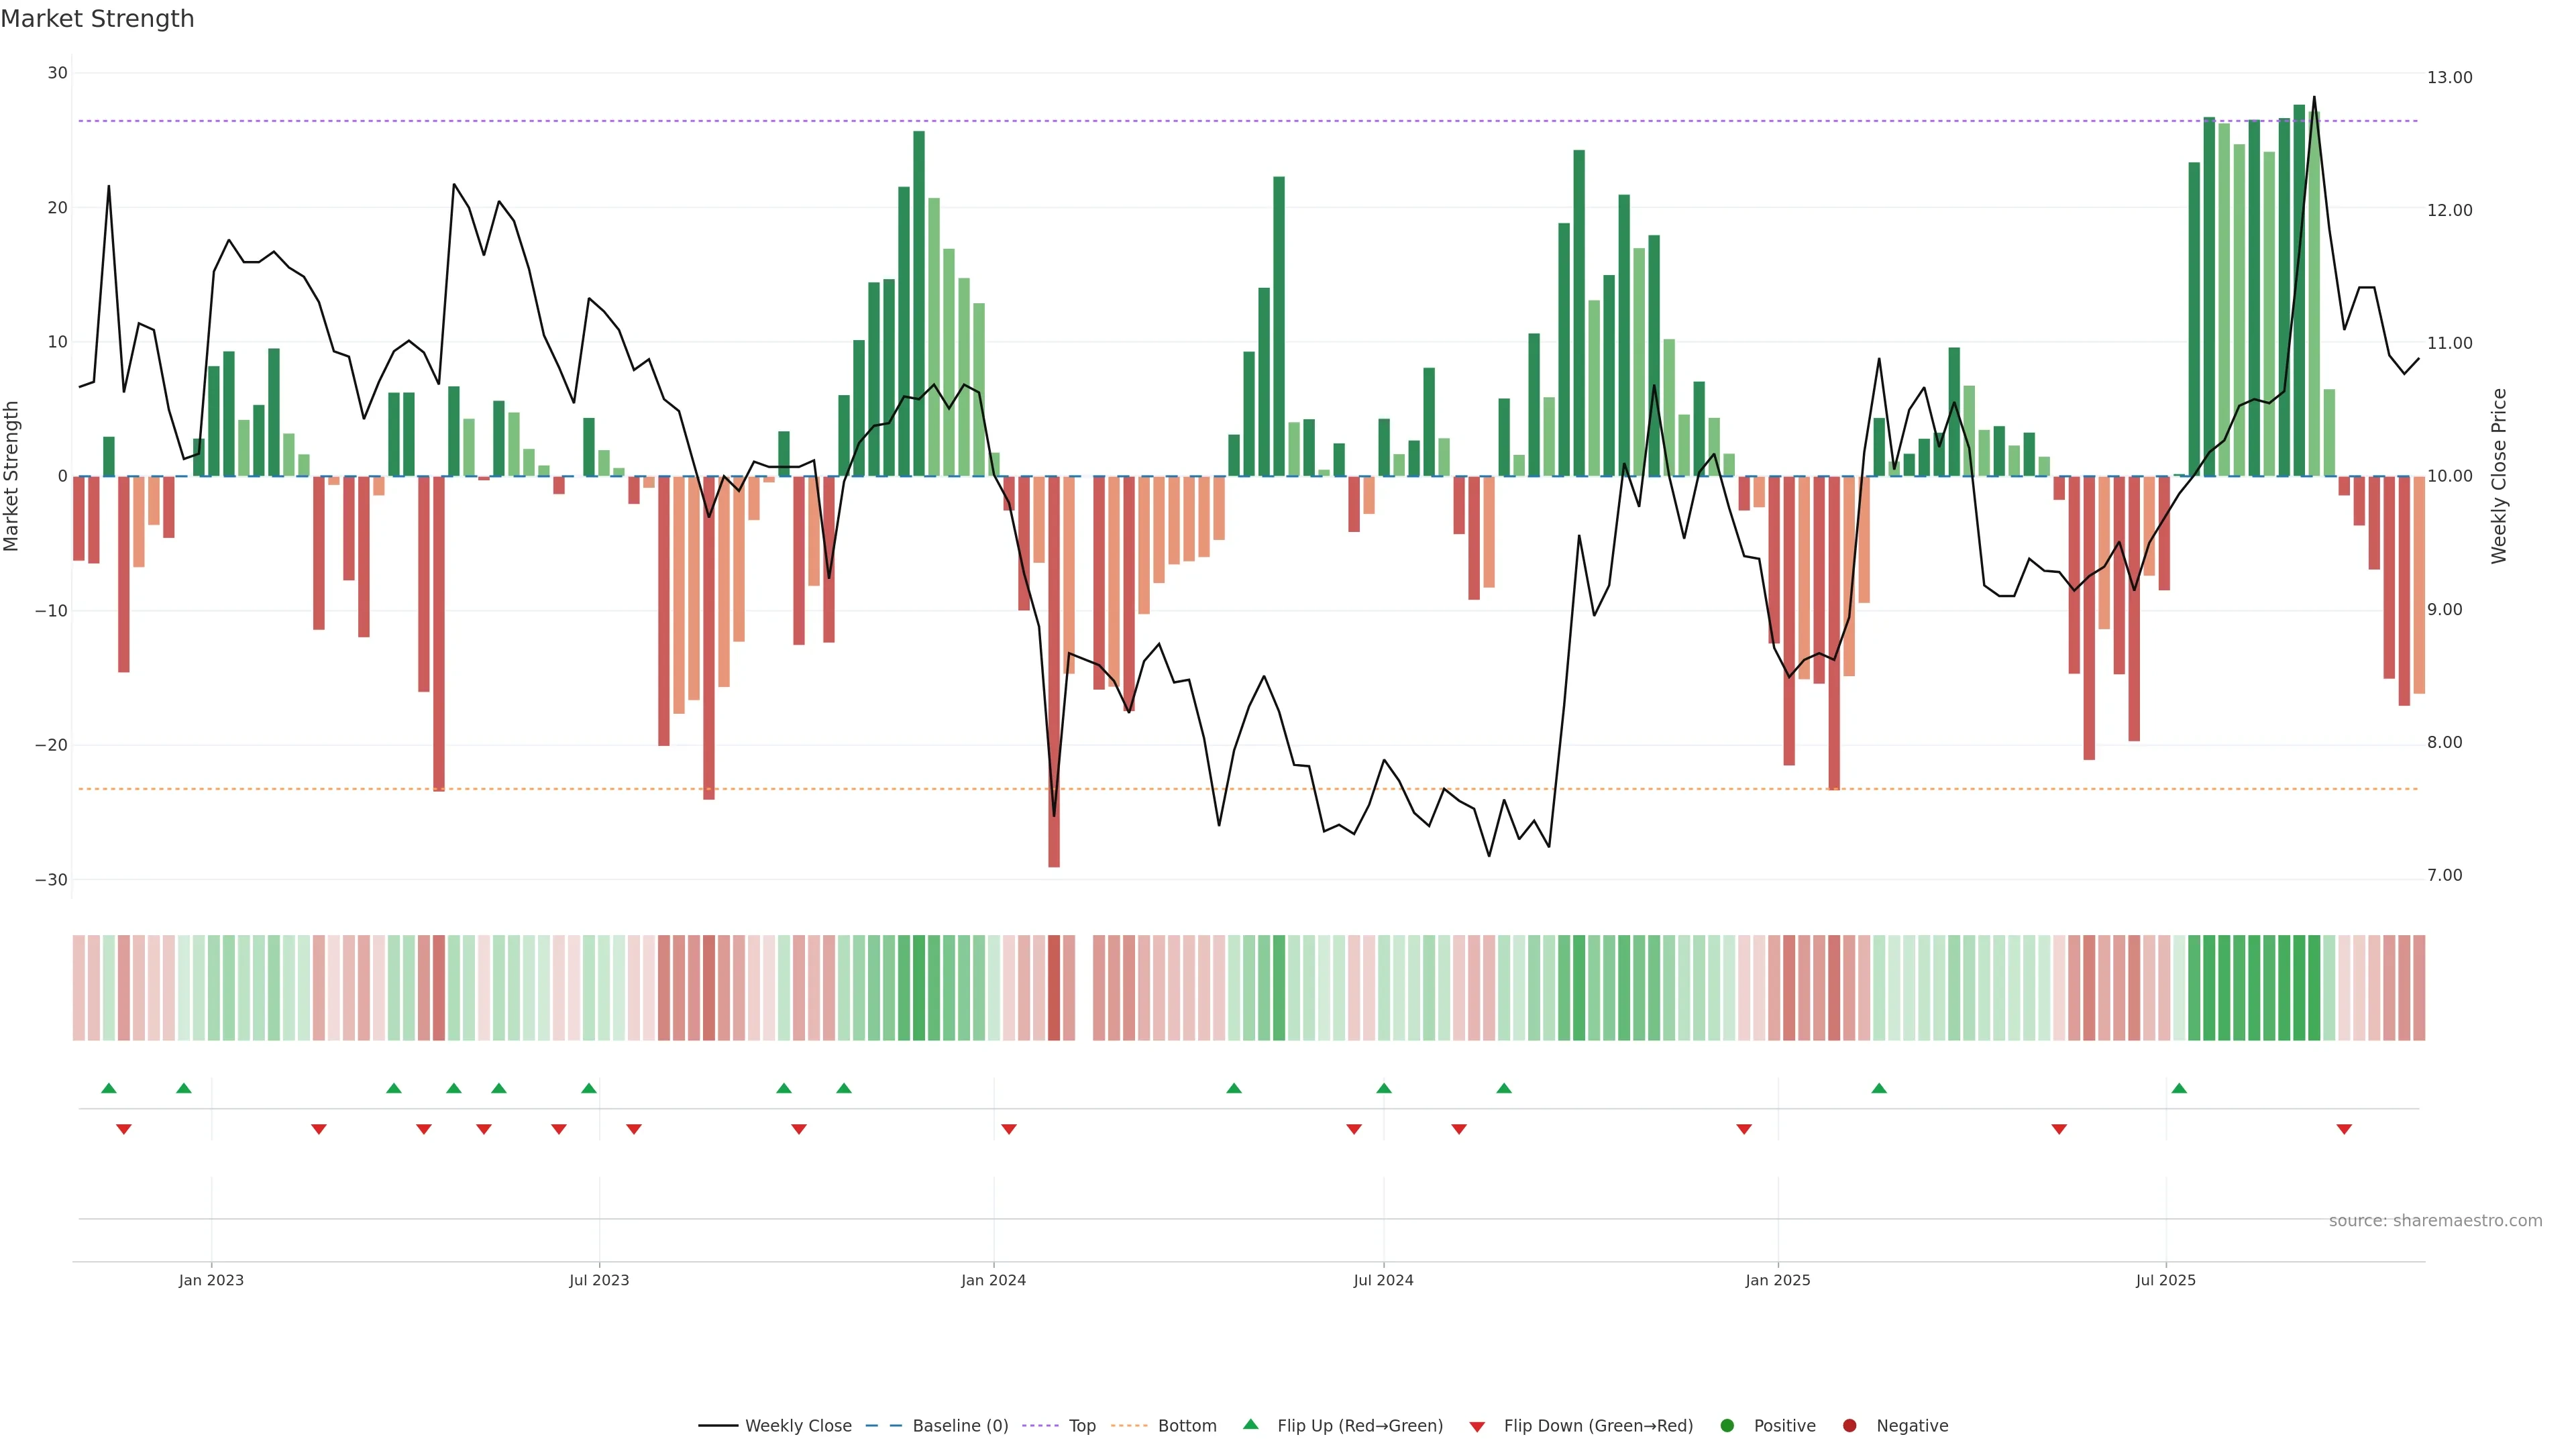2576x1449 pixels.
Task: Click the Market Strength chart title
Action: click(x=97, y=19)
